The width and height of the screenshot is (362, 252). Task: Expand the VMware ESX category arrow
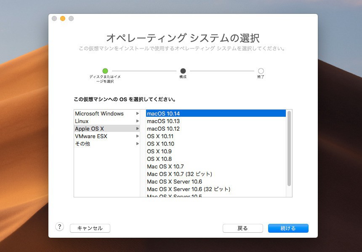(x=137, y=136)
